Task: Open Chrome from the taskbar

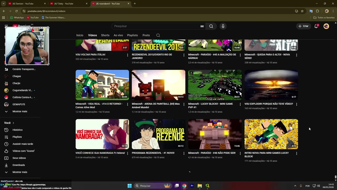Action: (184, 186)
